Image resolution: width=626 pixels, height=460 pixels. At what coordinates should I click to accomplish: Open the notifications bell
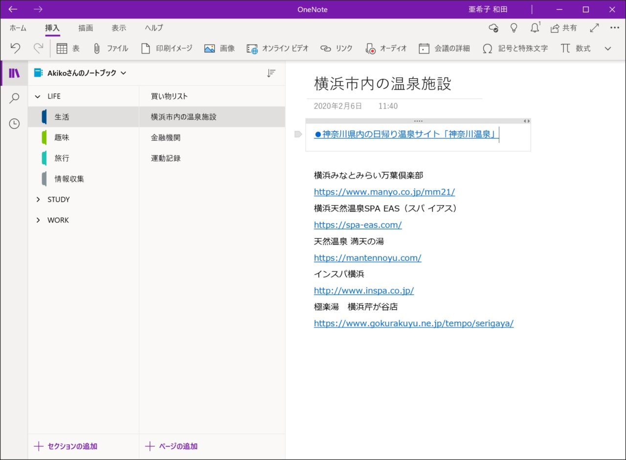[x=535, y=28]
